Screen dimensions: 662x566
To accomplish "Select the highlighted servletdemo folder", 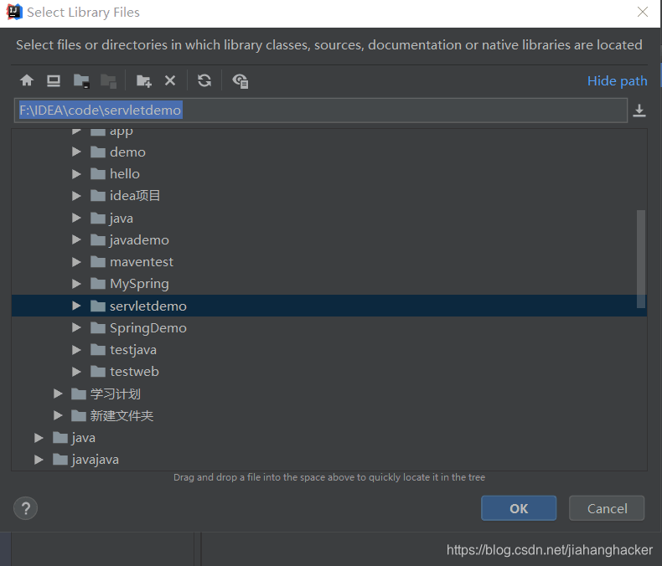I will tap(328, 306).
